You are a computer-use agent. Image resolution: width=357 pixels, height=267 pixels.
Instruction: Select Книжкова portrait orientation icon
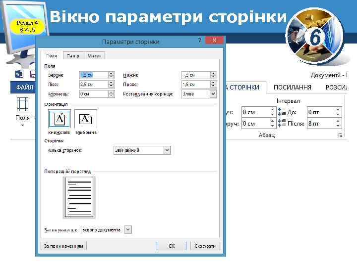[59, 119]
